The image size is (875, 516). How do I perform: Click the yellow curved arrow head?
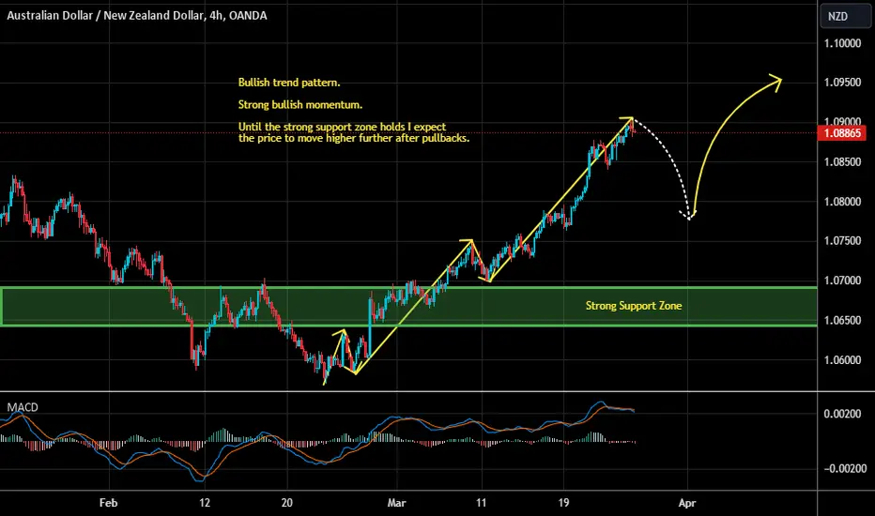(x=775, y=81)
